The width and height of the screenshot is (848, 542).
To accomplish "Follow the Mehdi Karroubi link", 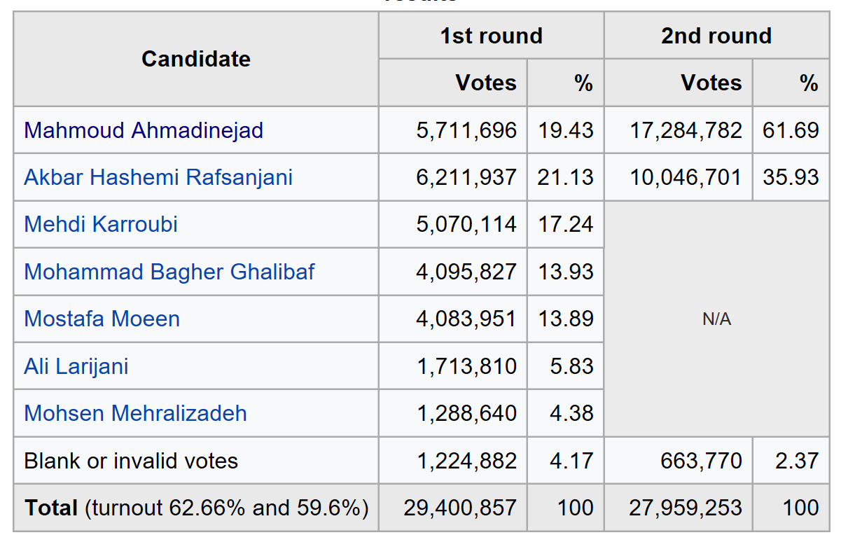I will point(101,224).
